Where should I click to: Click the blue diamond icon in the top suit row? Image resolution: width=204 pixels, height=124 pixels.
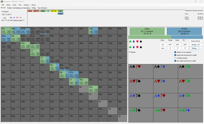[133, 42]
